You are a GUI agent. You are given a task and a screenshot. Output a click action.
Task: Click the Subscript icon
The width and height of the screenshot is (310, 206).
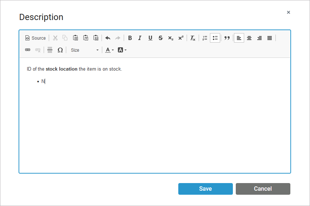coord(171,38)
